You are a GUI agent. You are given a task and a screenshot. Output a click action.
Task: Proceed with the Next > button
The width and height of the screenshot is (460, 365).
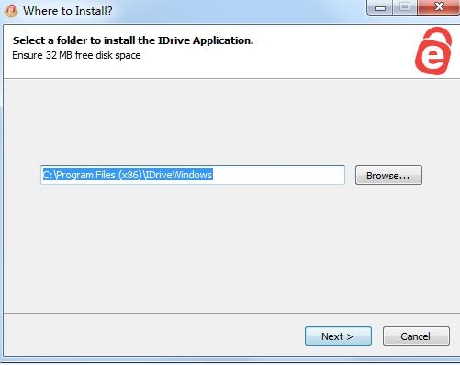click(338, 336)
